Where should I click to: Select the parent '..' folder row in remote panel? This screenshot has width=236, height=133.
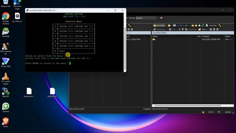click(193, 40)
